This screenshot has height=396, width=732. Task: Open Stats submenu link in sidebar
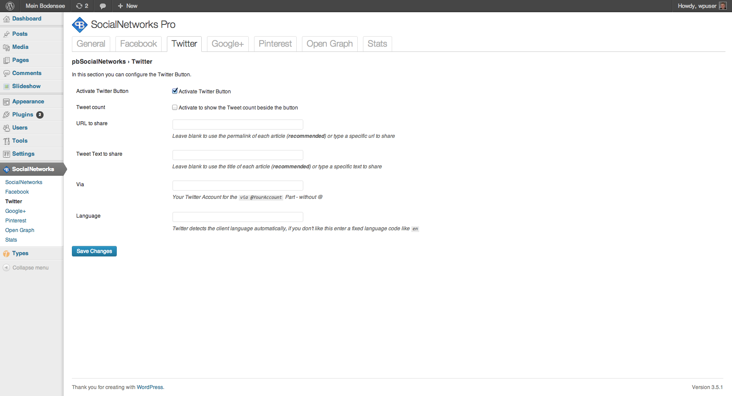click(x=11, y=240)
